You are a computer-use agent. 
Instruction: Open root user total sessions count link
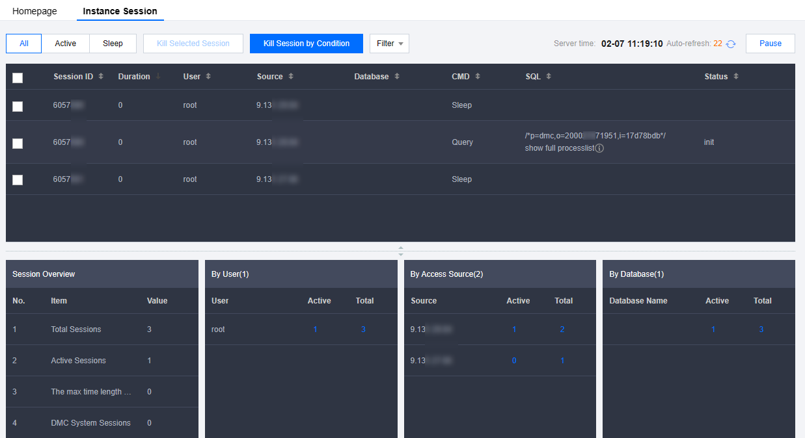tap(363, 329)
